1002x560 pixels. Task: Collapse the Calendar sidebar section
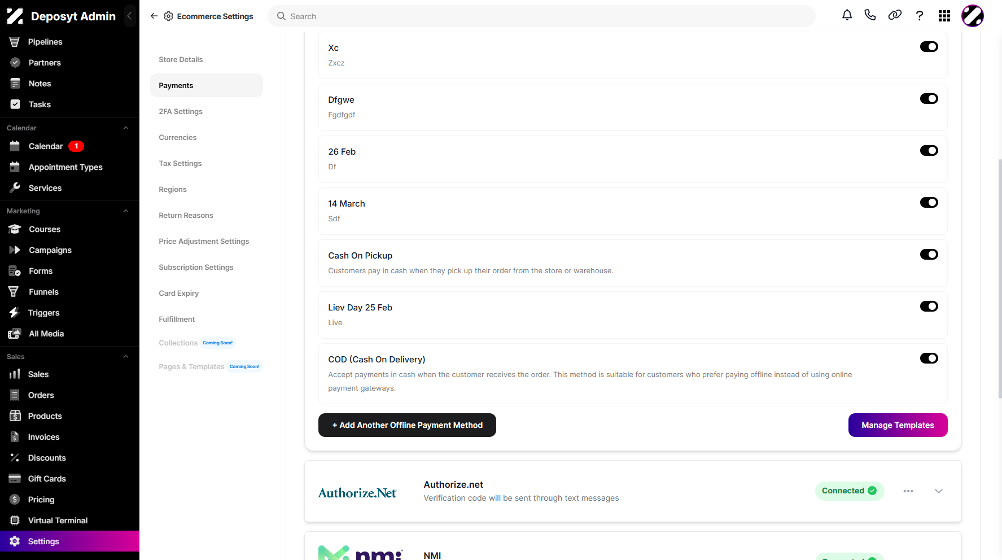pyautogui.click(x=126, y=128)
